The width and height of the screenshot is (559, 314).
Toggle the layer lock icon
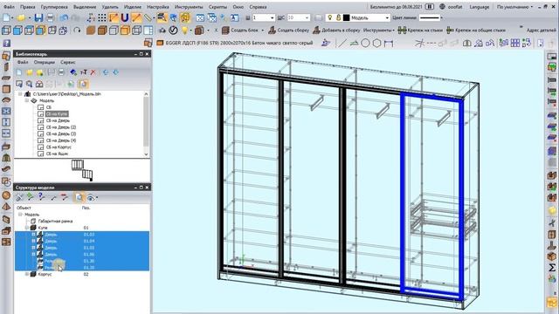pos(338,17)
